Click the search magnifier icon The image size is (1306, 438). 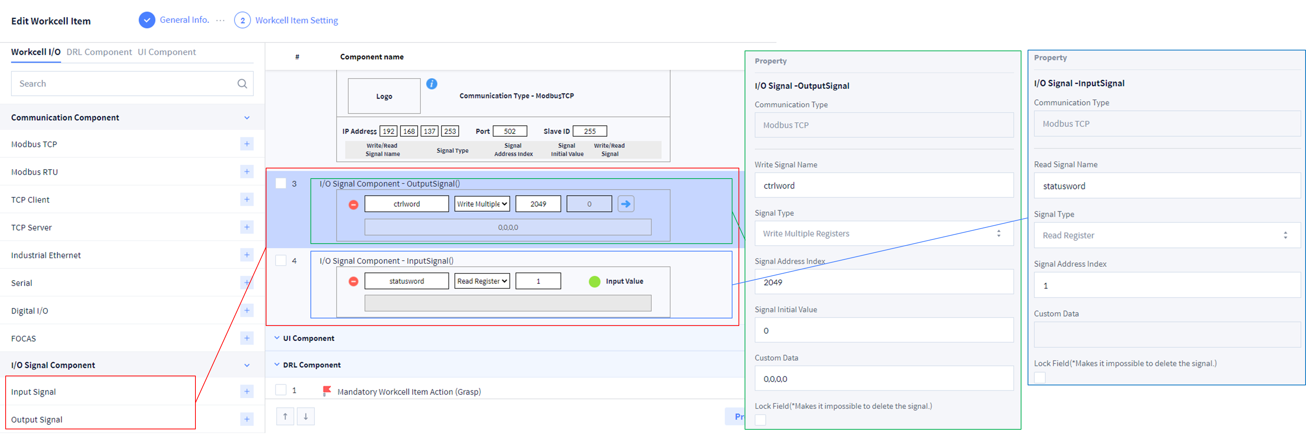click(x=242, y=83)
